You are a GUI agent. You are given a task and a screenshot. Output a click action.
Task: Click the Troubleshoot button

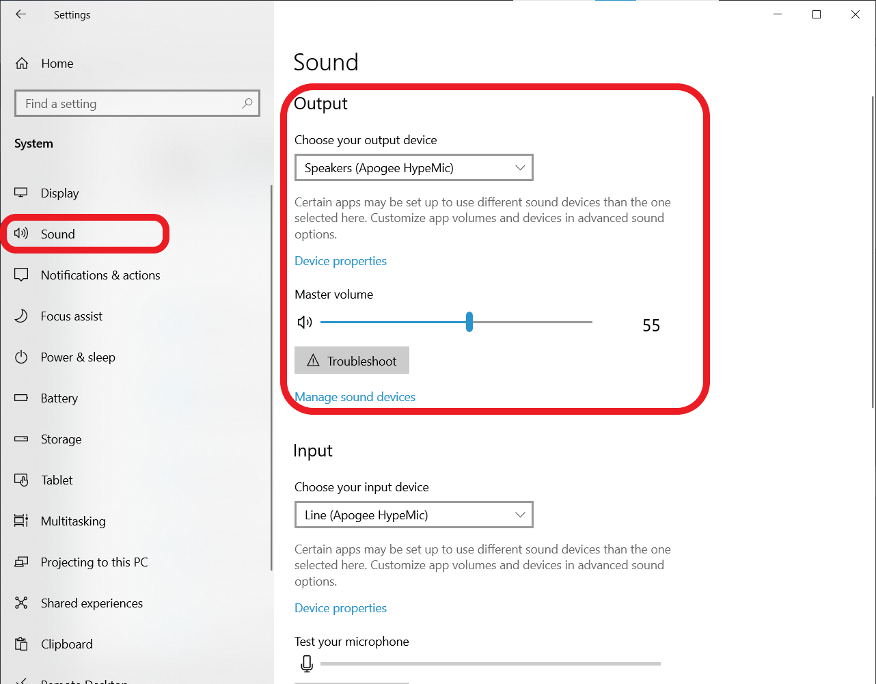point(351,360)
